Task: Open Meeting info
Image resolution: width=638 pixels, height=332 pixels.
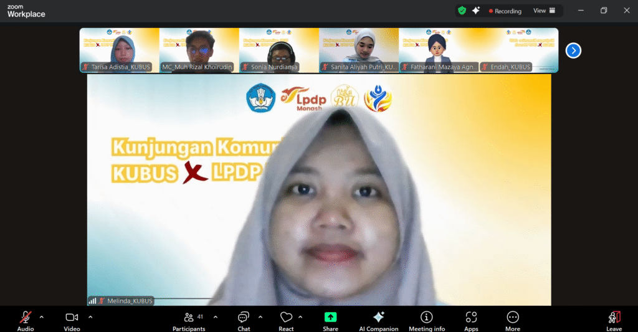Action: click(427, 320)
